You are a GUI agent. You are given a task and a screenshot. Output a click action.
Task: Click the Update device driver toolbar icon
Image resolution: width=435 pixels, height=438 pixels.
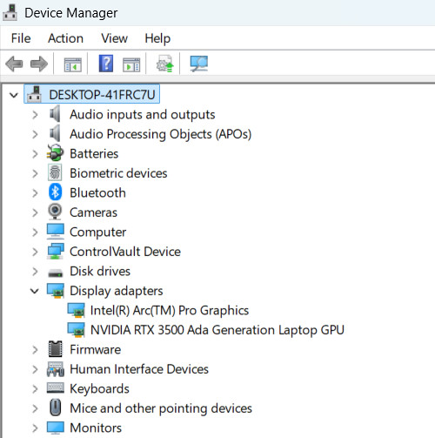[x=165, y=64]
